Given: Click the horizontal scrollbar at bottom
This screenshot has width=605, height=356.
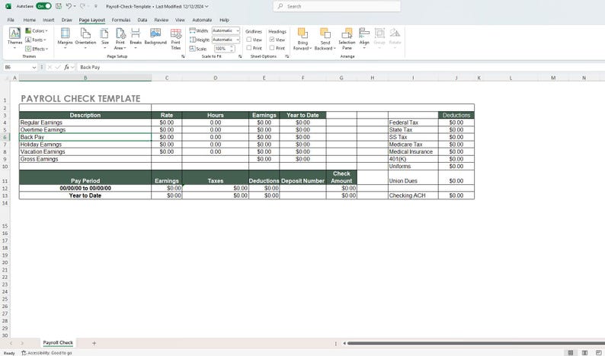Looking at the screenshot, I should pyautogui.click(x=475, y=343).
